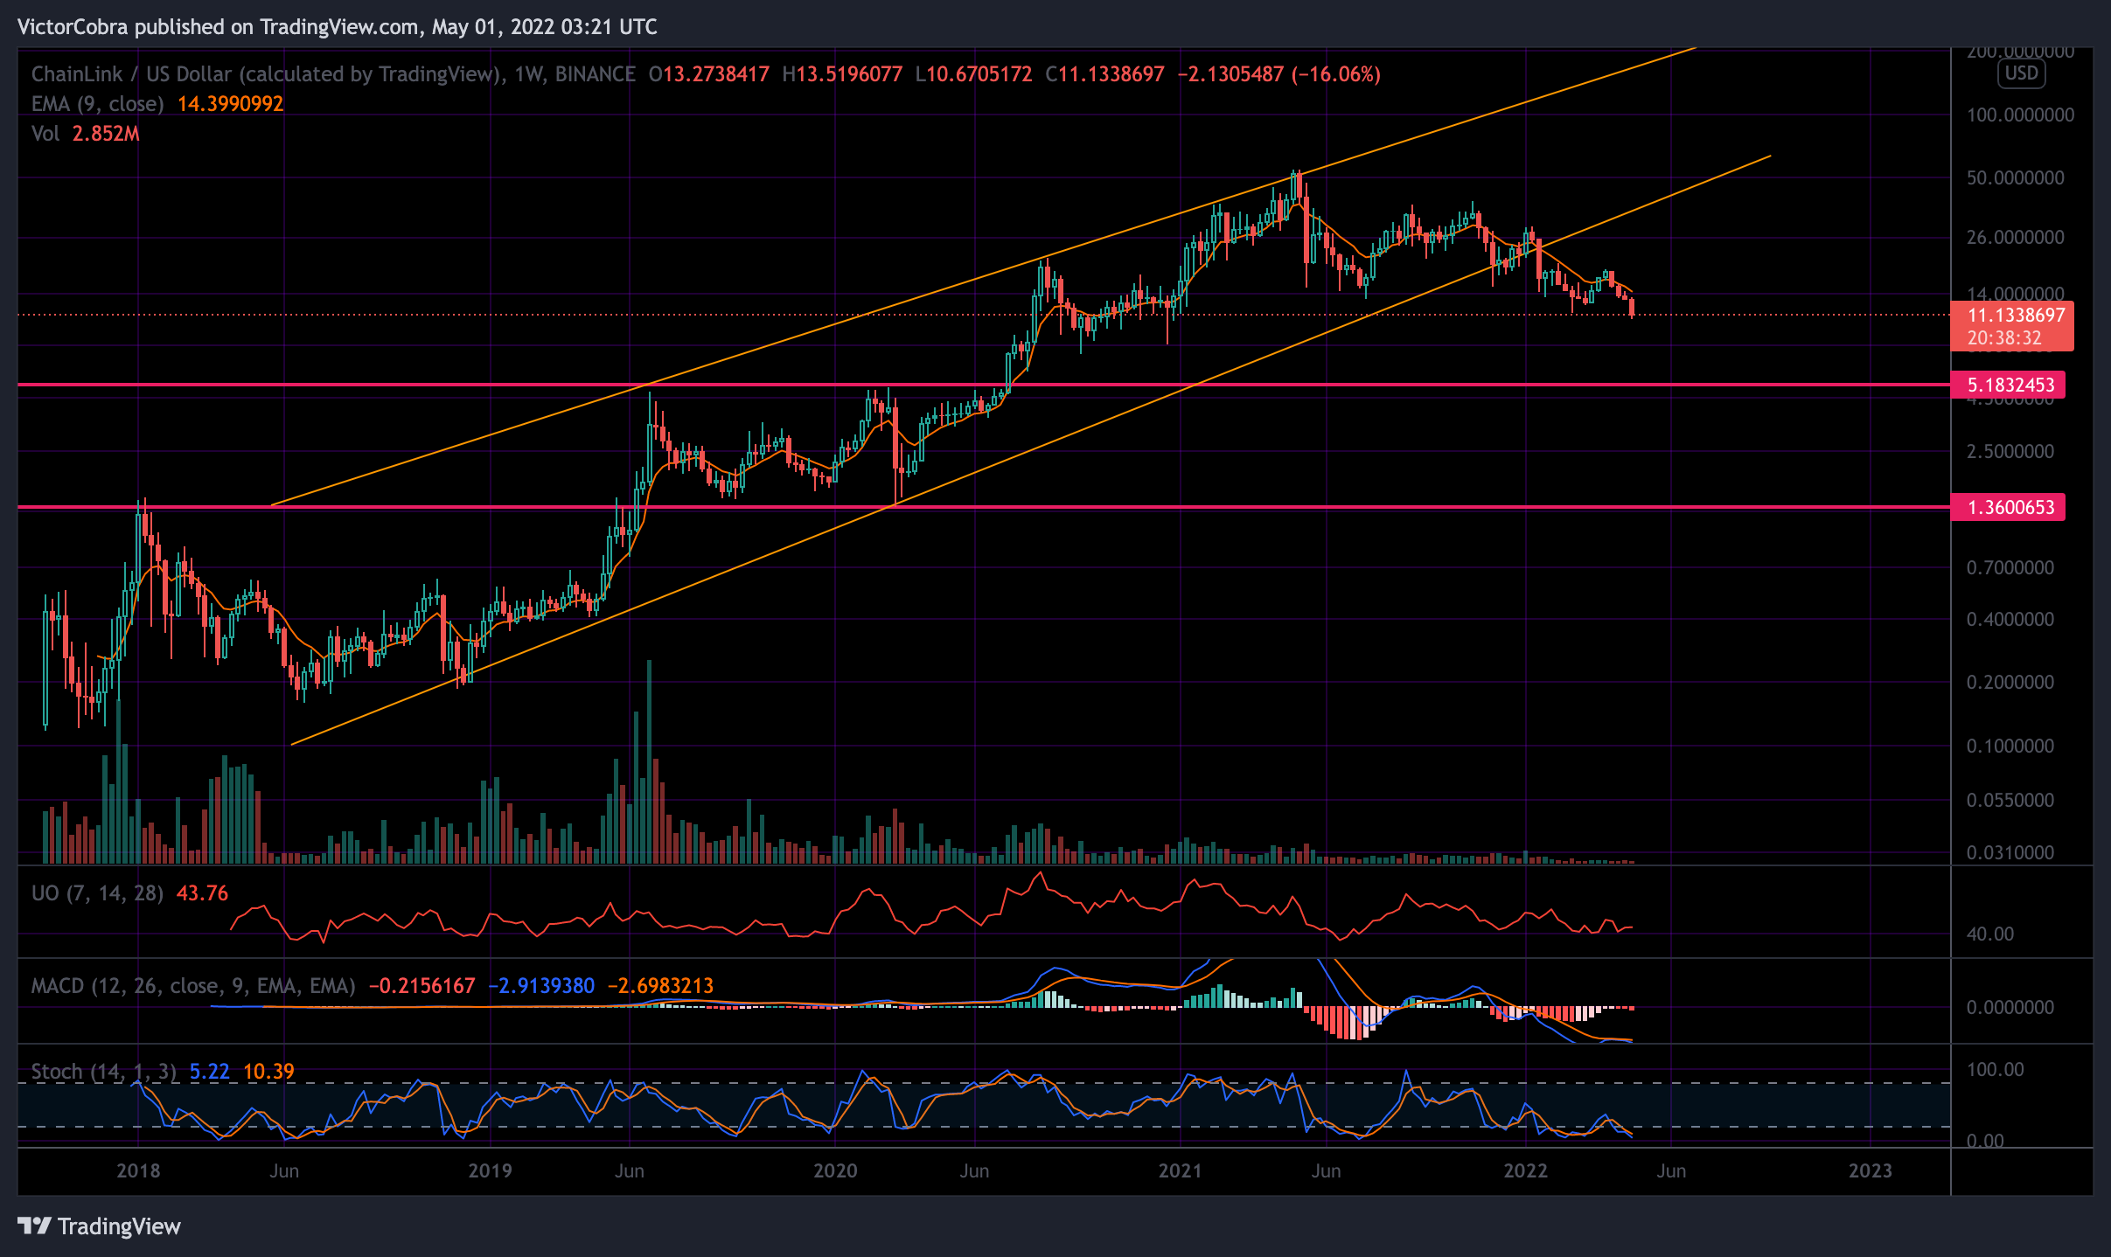Click the TradingView logo at bottom left

[99, 1226]
